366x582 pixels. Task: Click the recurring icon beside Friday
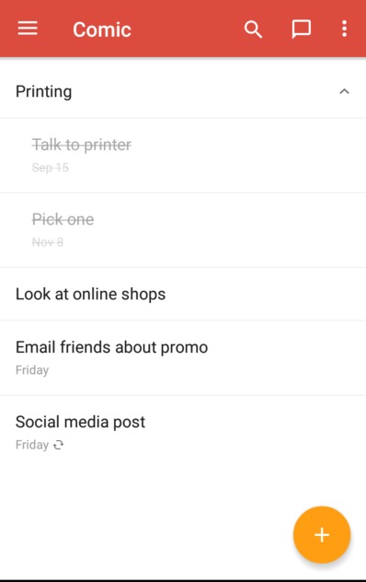coord(59,445)
